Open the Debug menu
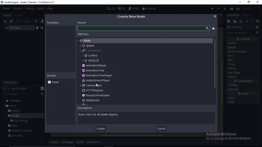Viewport: 262px width, 147px height. click(29, 9)
